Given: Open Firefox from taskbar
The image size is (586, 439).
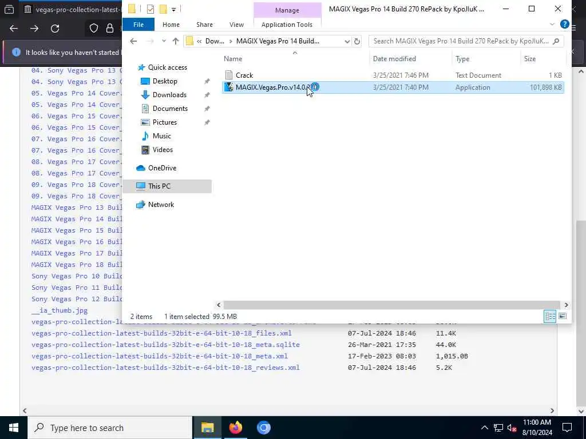Looking at the screenshot, I should click(x=235, y=428).
